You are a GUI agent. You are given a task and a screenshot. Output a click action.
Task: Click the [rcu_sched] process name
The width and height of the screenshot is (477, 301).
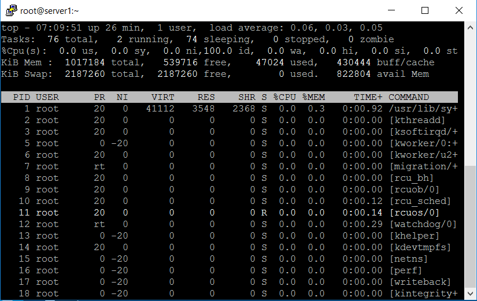pyautogui.click(x=420, y=201)
